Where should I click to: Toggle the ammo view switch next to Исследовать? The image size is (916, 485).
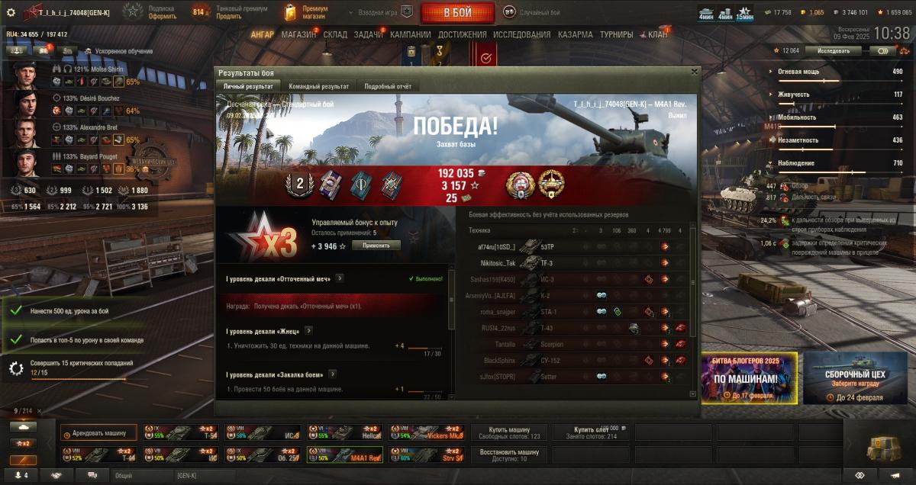click(x=883, y=51)
